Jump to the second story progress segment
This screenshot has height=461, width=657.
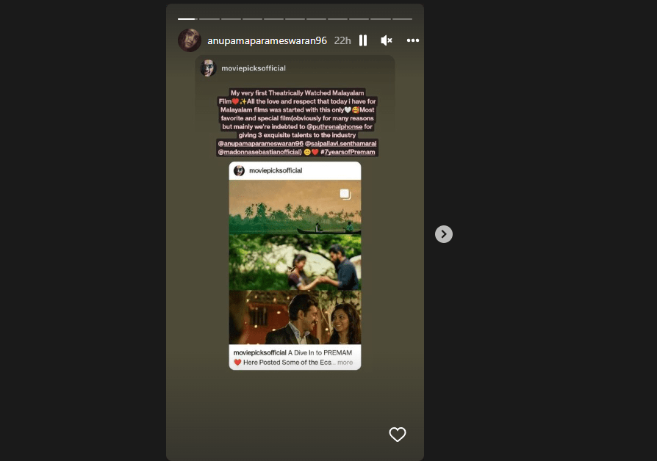coord(209,19)
